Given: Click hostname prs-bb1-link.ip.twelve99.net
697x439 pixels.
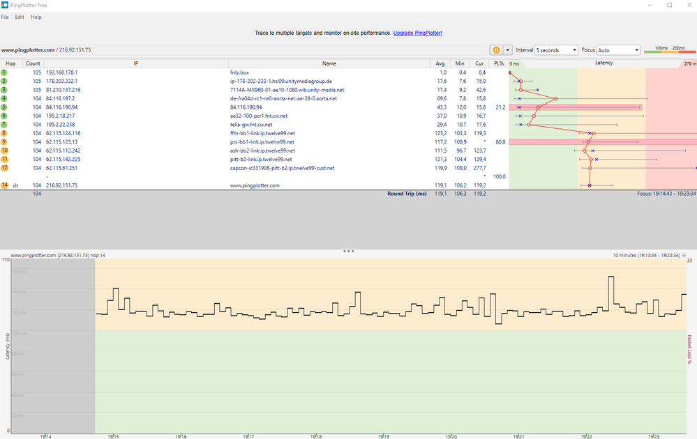Looking at the screenshot, I should click(262, 142).
